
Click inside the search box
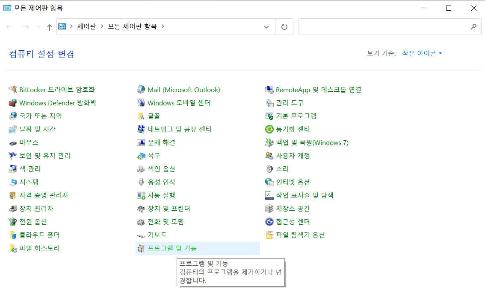click(385, 26)
